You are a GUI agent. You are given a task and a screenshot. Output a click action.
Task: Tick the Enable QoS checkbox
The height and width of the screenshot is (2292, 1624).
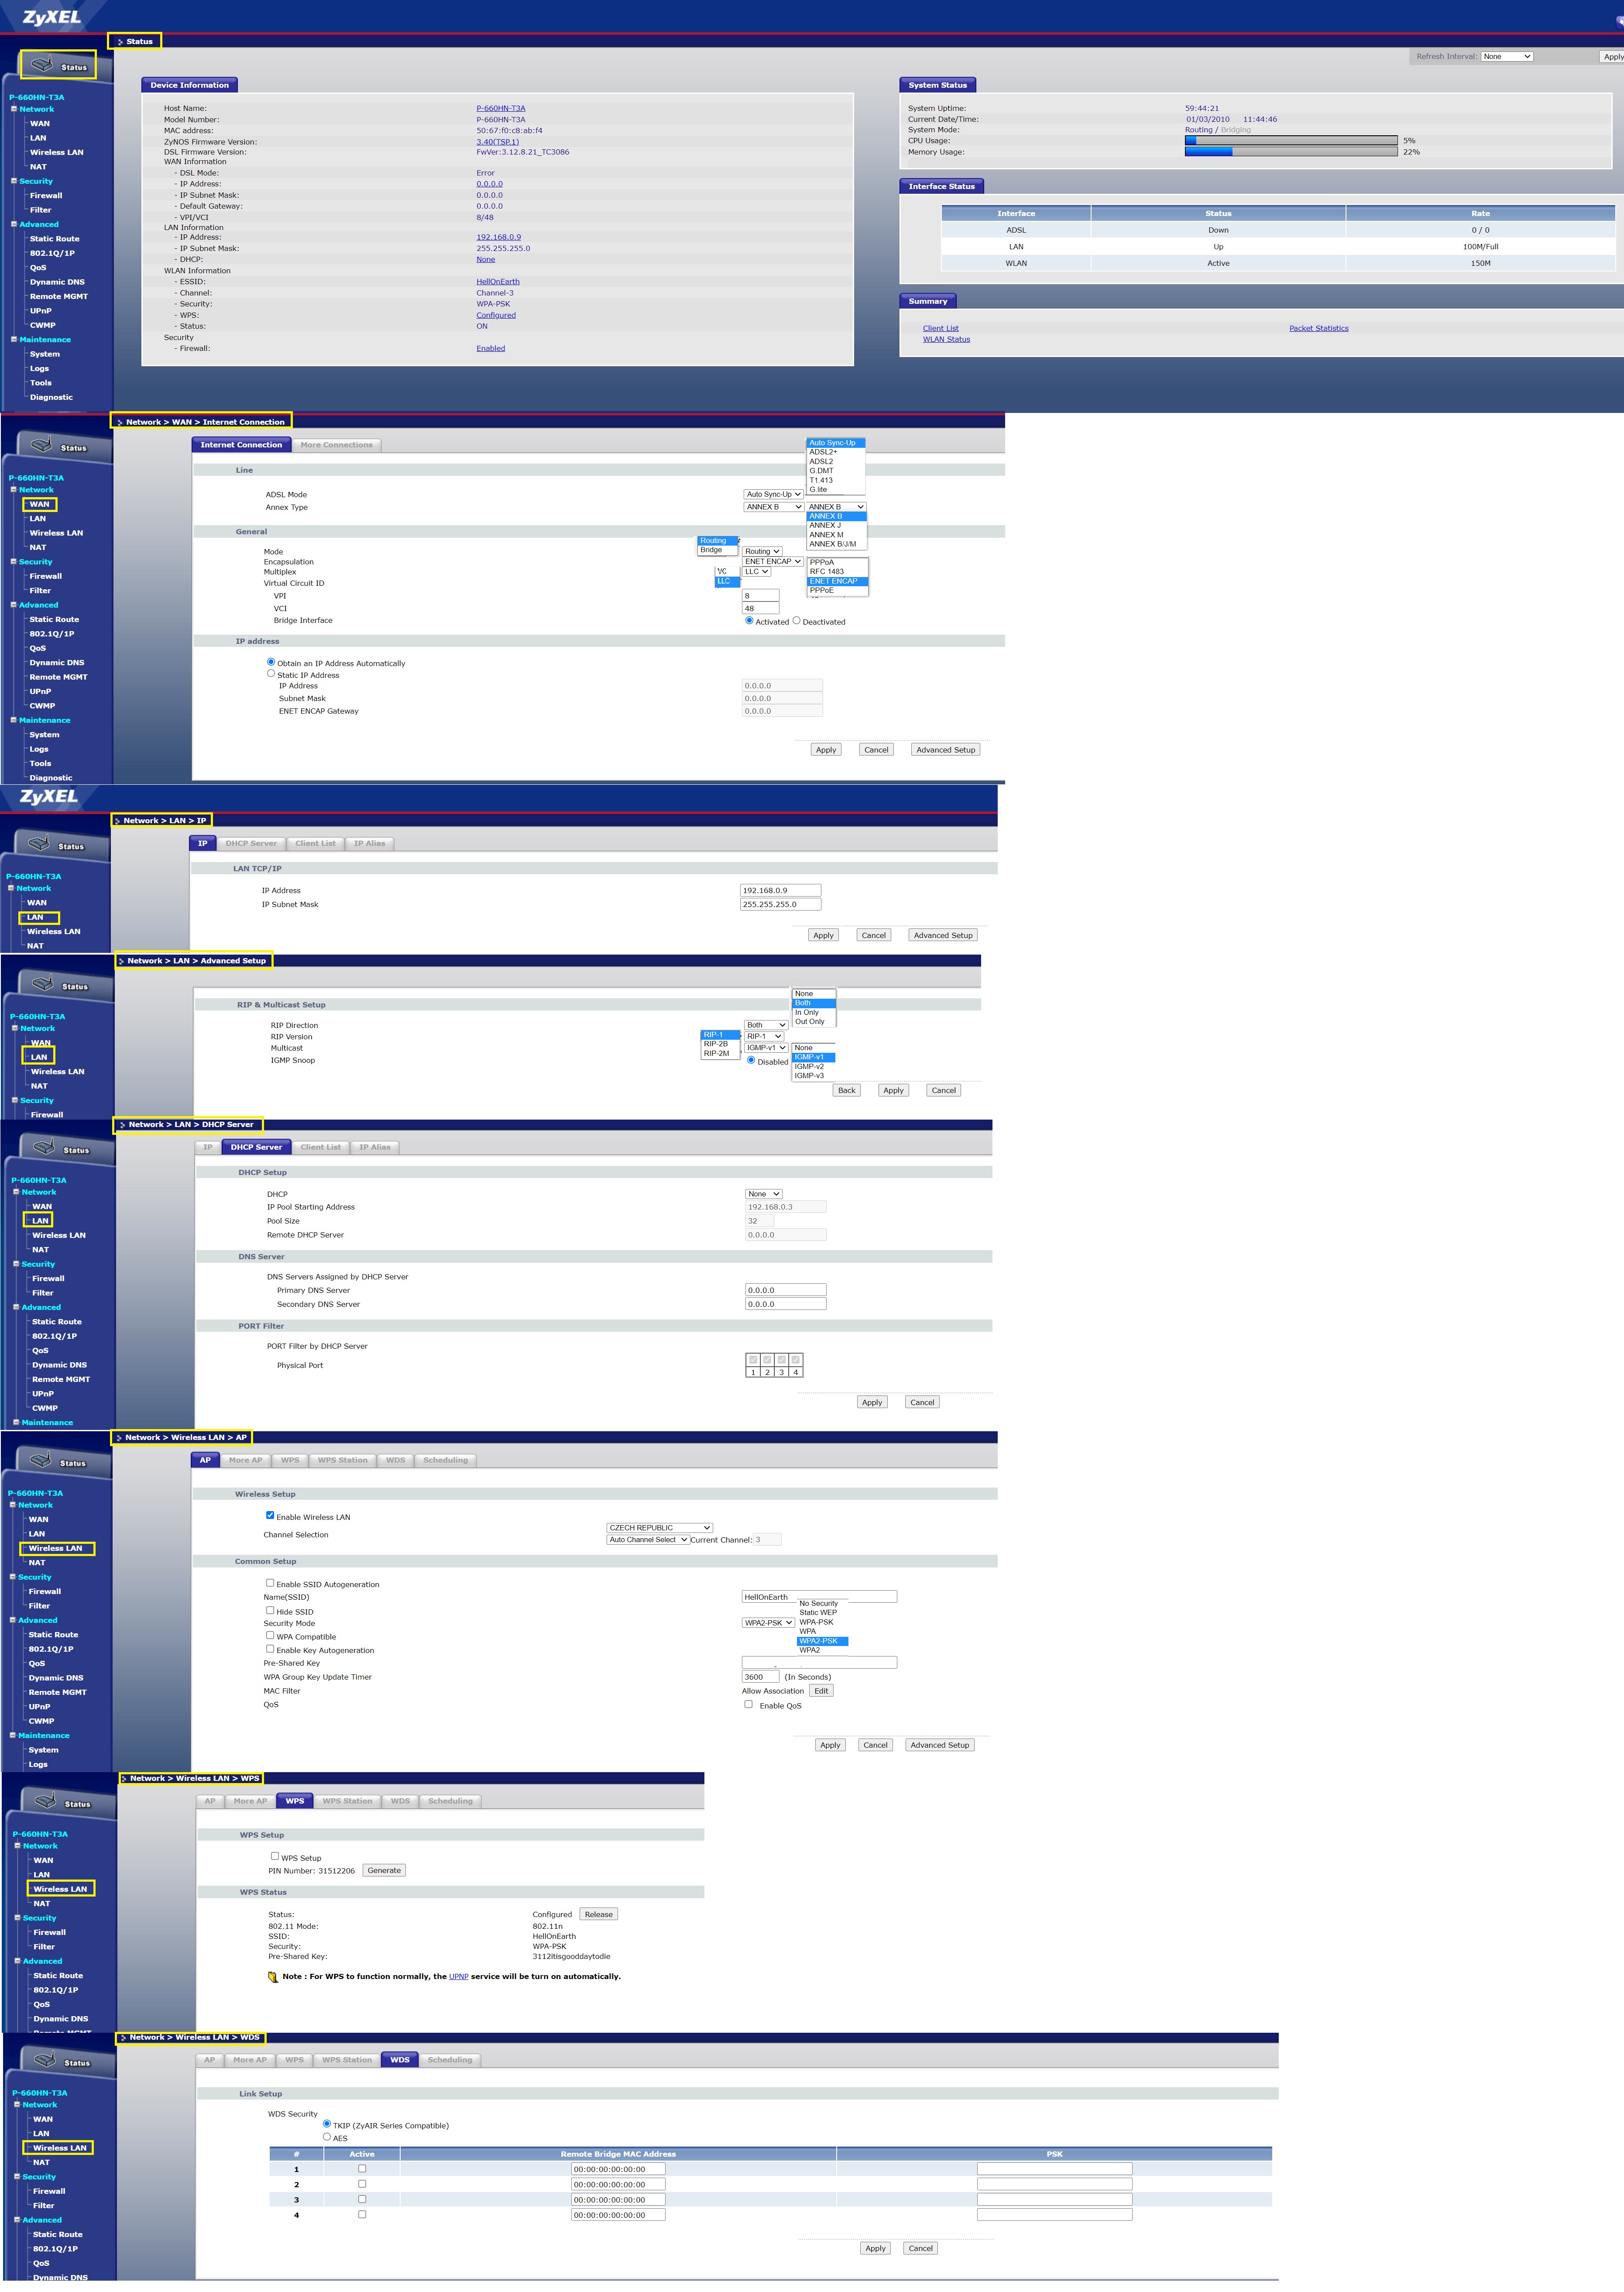coord(748,1704)
